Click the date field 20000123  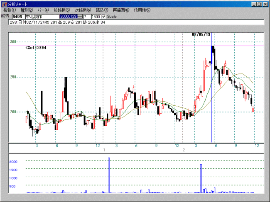point(68,16)
